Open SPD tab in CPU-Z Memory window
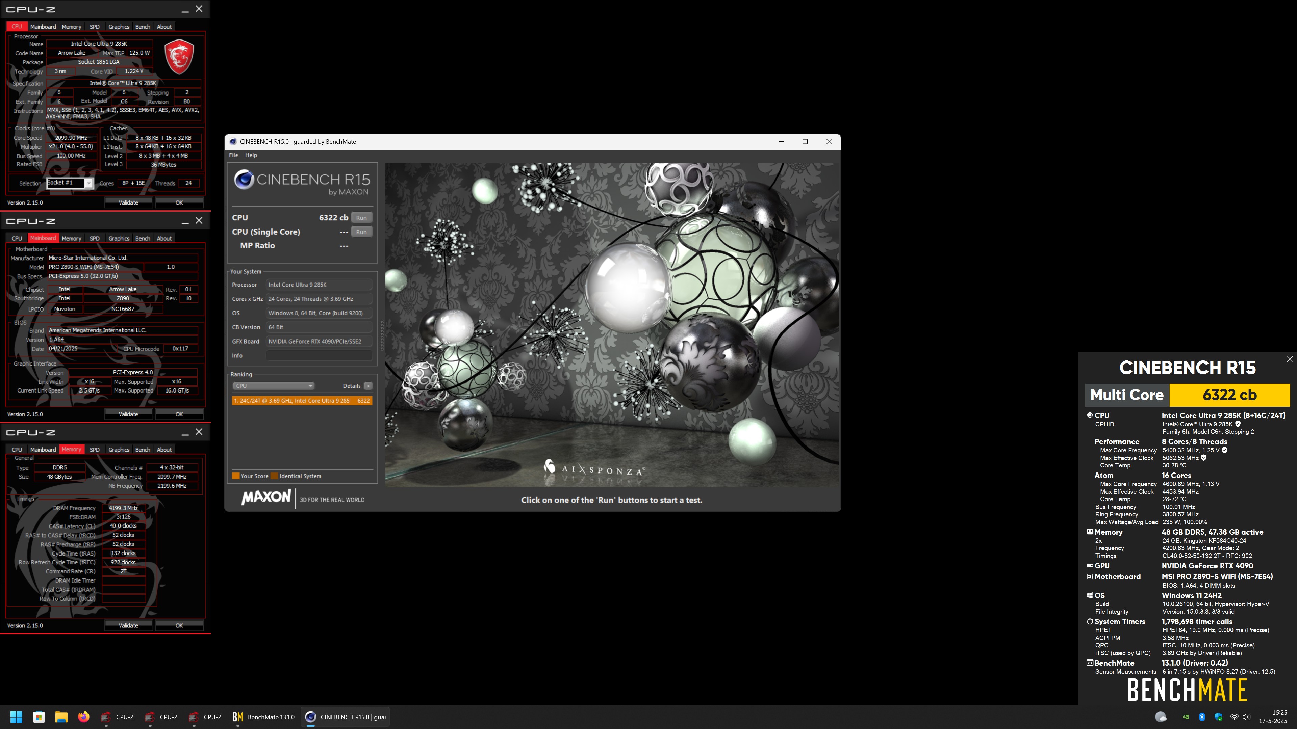1297x729 pixels. coord(95,450)
